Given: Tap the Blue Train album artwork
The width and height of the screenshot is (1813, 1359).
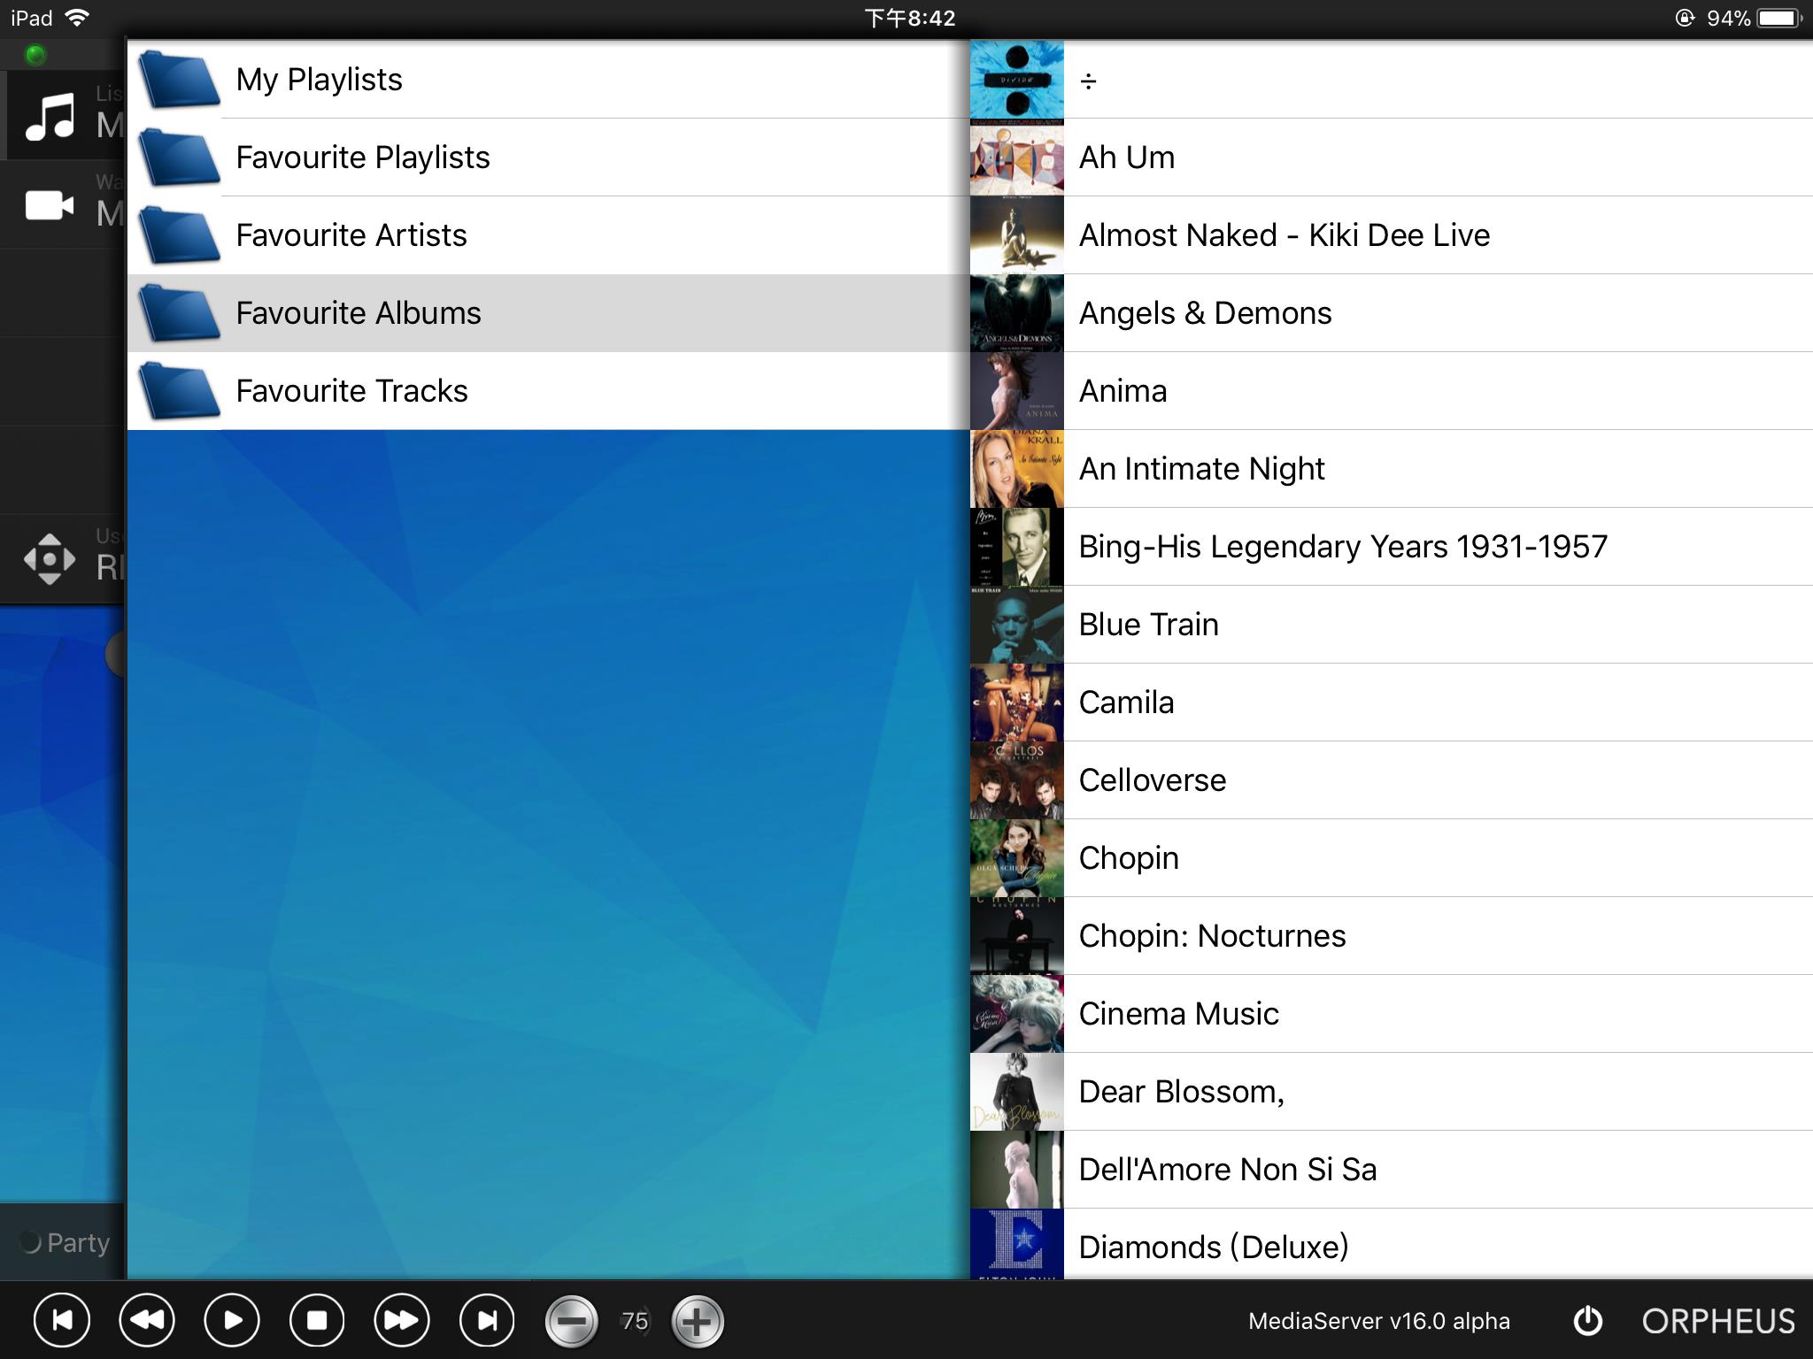Looking at the screenshot, I should [1017, 625].
